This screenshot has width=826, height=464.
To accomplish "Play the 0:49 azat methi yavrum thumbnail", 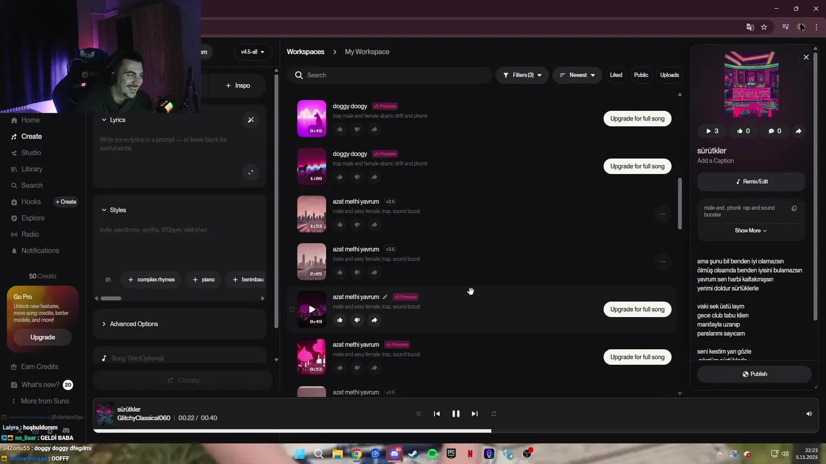I will (x=312, y=309).
